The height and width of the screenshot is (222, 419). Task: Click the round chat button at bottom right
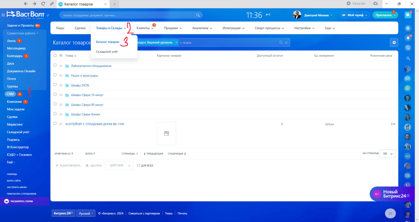click(390, 213)
